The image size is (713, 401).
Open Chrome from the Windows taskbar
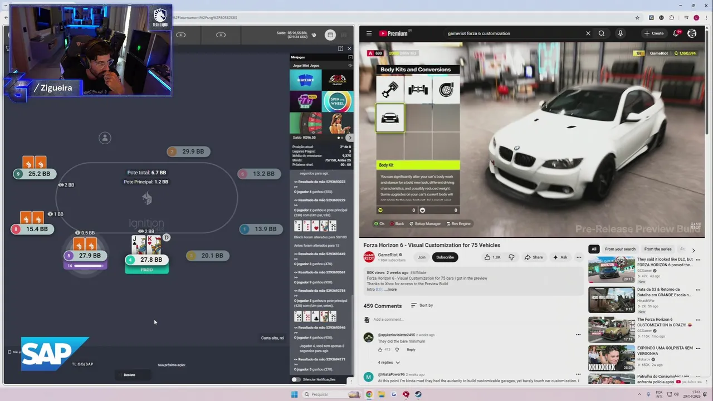pyautogui.click(x=369, y=394)
